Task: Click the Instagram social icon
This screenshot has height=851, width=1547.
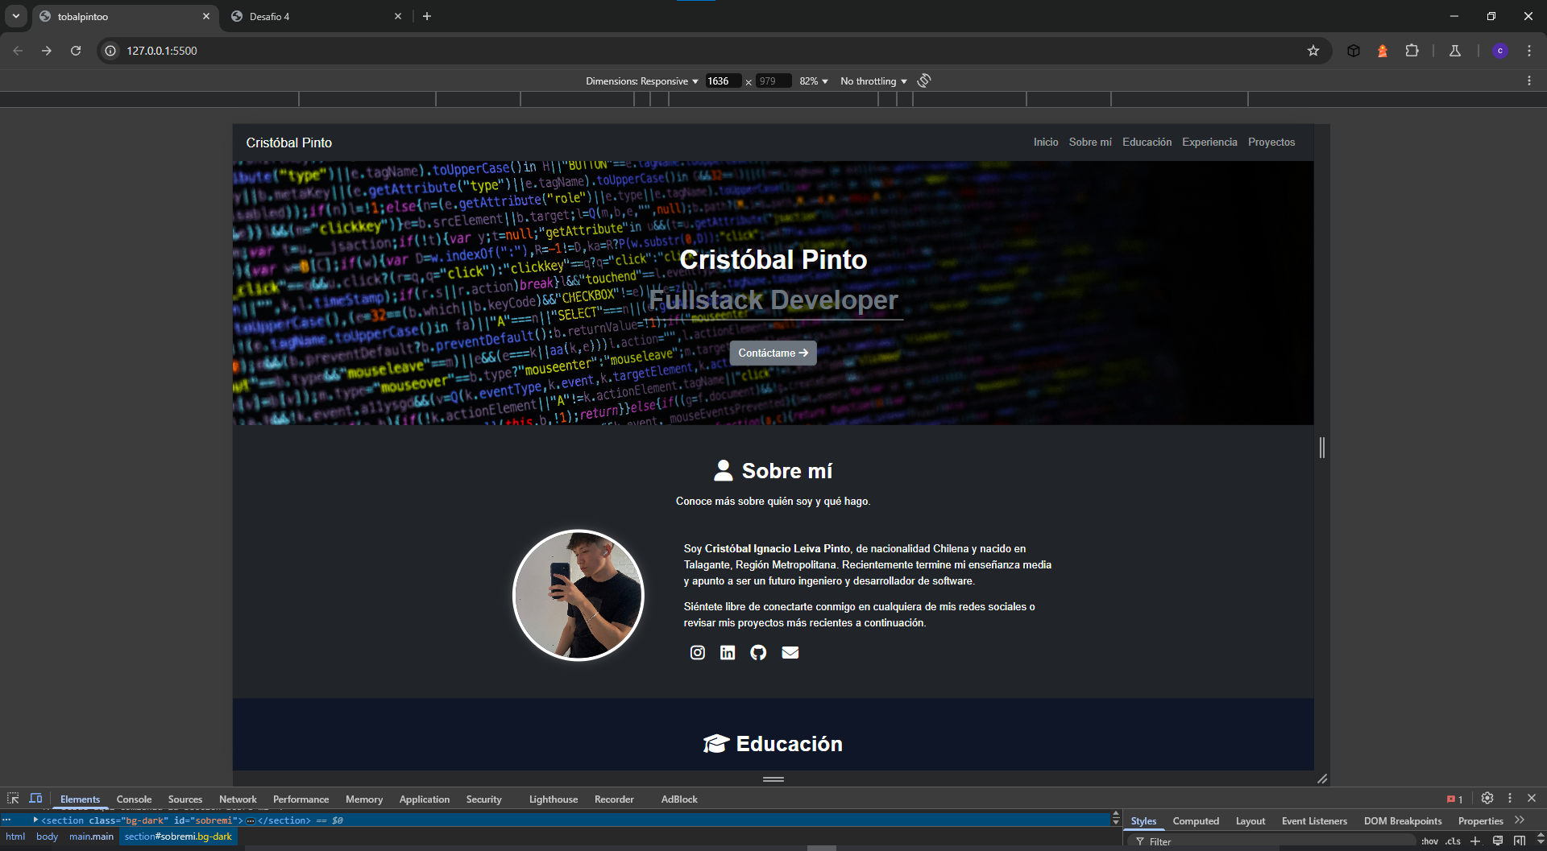Action: pyautogui.click(x=697, y=653)
